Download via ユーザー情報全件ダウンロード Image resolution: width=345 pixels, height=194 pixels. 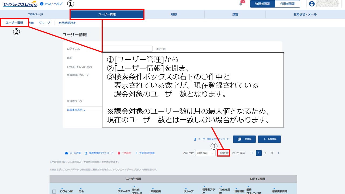pyautogui.click(x=211, y=139)
